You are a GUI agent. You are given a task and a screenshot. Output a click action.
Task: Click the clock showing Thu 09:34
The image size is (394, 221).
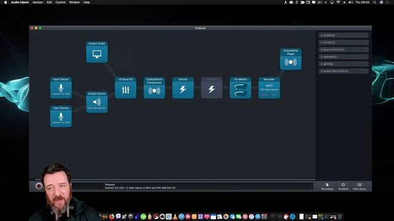[363, 2]
